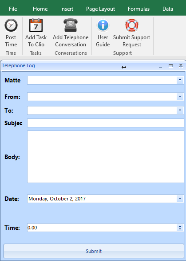Open the Date picker dropdown

point(180,199)
